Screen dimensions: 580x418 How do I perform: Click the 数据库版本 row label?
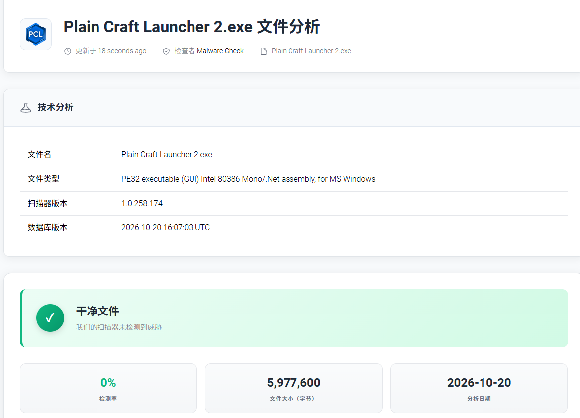(47, 227)
